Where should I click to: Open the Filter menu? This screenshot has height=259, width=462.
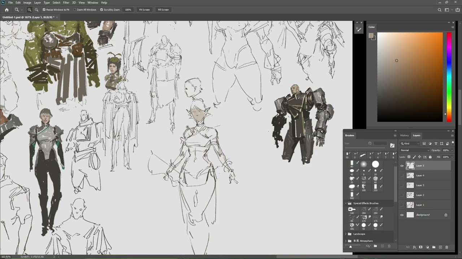coord(66,3)
